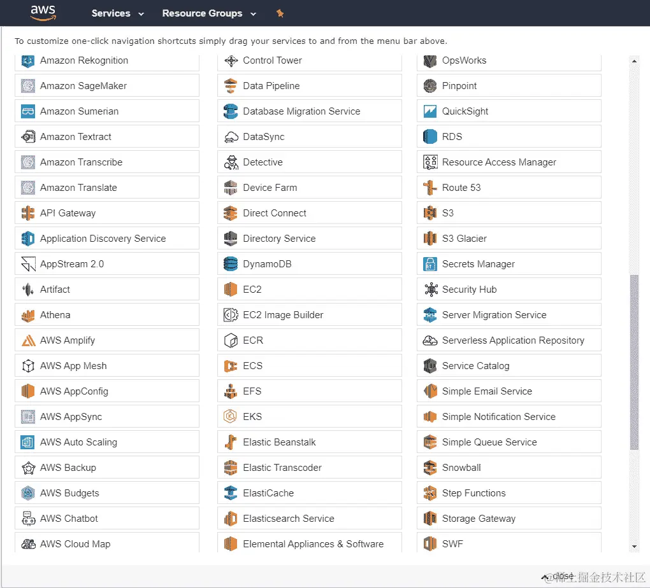Image resolution: width=650 pixels, height=588 pixels.
Task: Click the DynamoDB icon
Action: pos(231,264)
